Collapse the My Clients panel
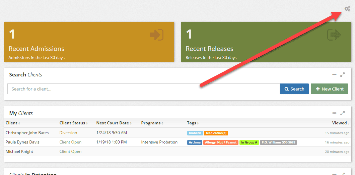 [x=334, y=113]
